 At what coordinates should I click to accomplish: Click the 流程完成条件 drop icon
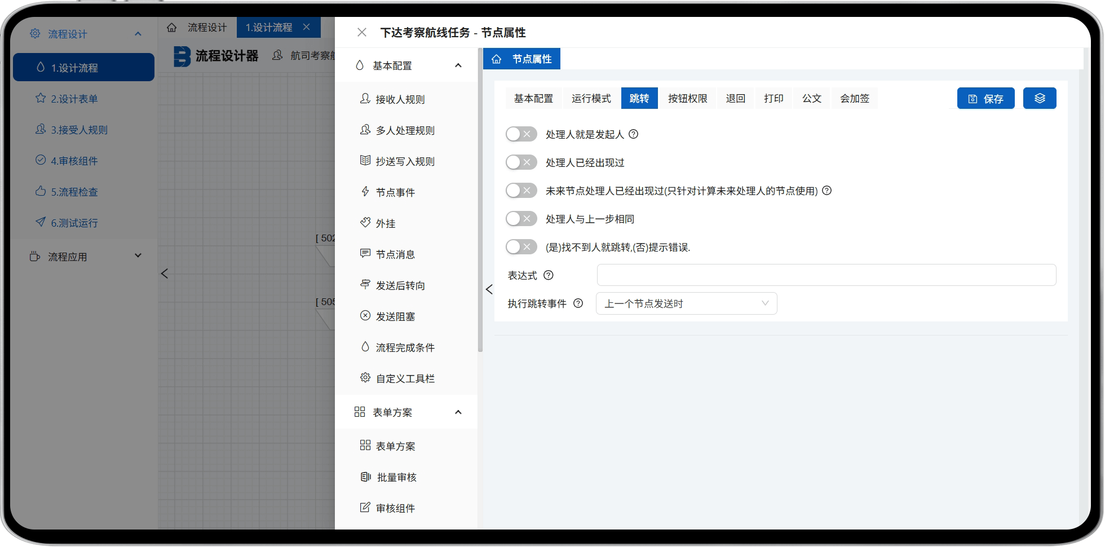click(365, 347)
